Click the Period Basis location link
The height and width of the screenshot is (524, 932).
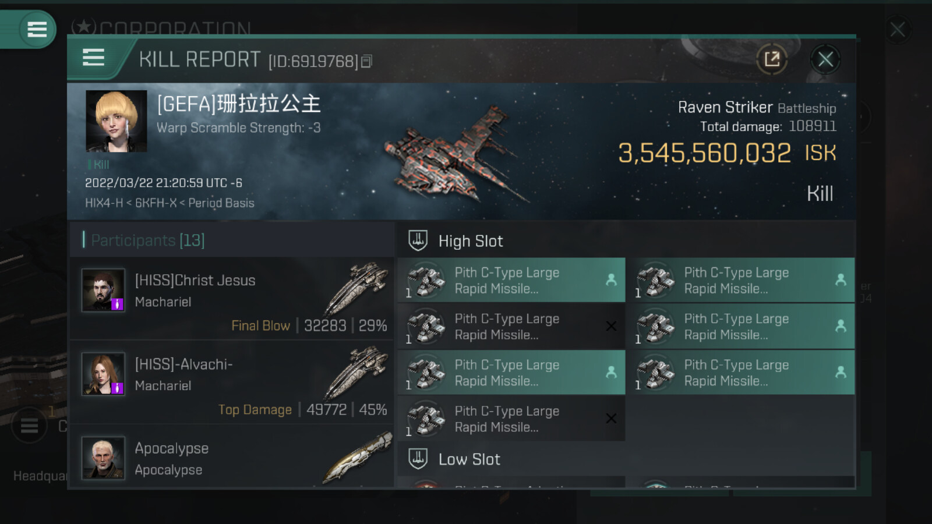[221, 203]
